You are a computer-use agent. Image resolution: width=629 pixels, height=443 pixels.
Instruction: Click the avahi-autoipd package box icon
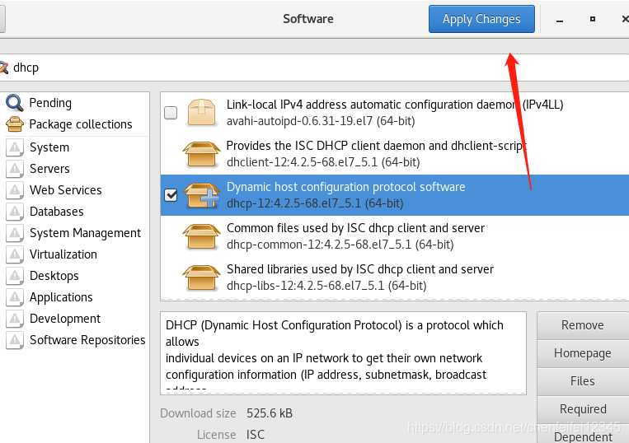201,113
